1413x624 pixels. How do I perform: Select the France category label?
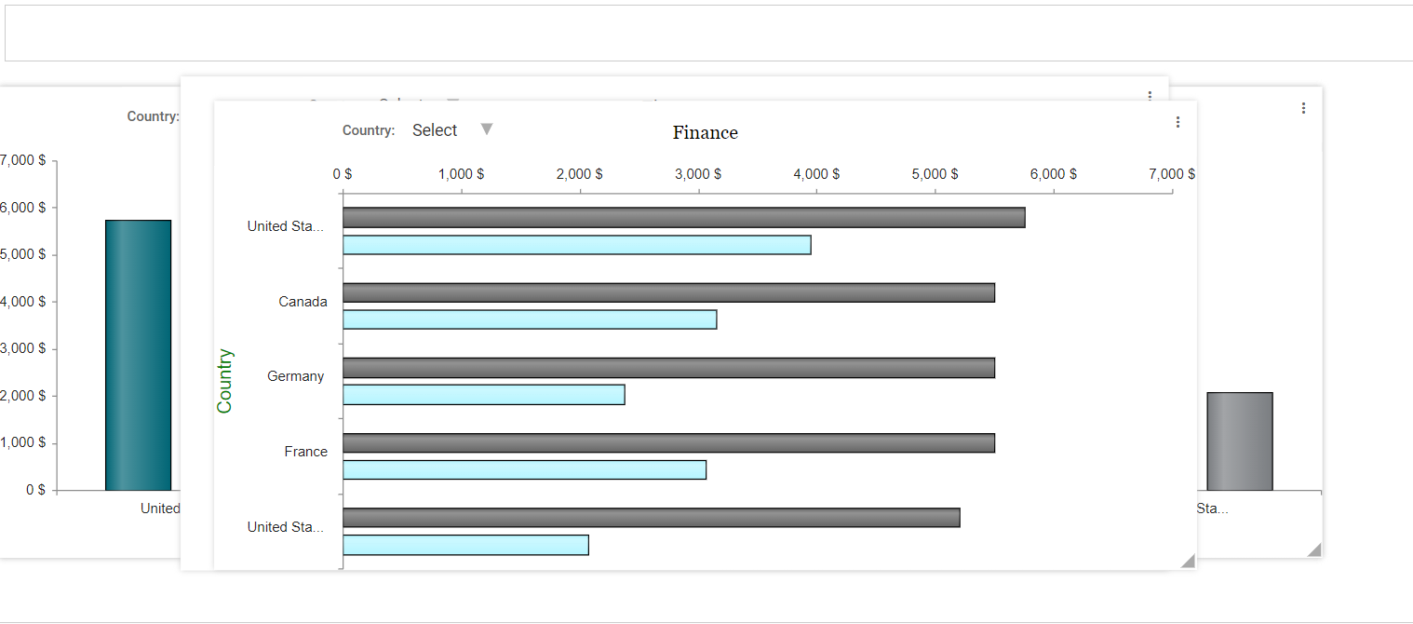click(305, 452)
